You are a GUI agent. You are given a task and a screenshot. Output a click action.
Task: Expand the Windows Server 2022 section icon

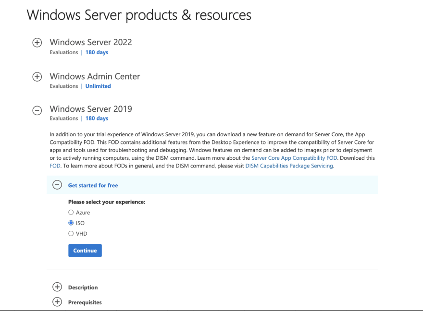click(37, 43)
